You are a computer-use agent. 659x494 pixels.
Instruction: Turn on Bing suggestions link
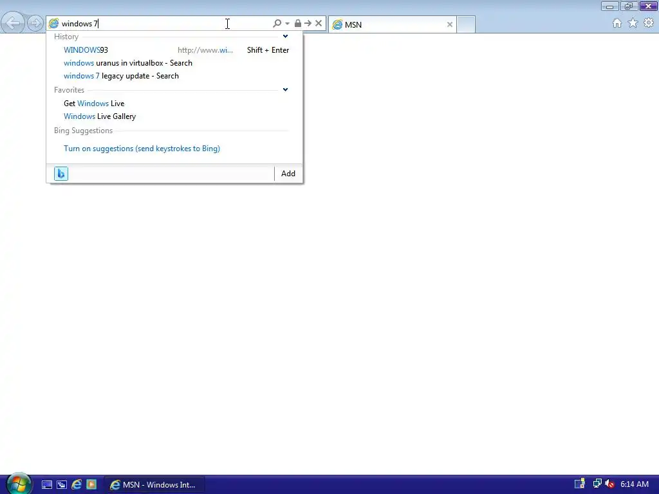142,149
